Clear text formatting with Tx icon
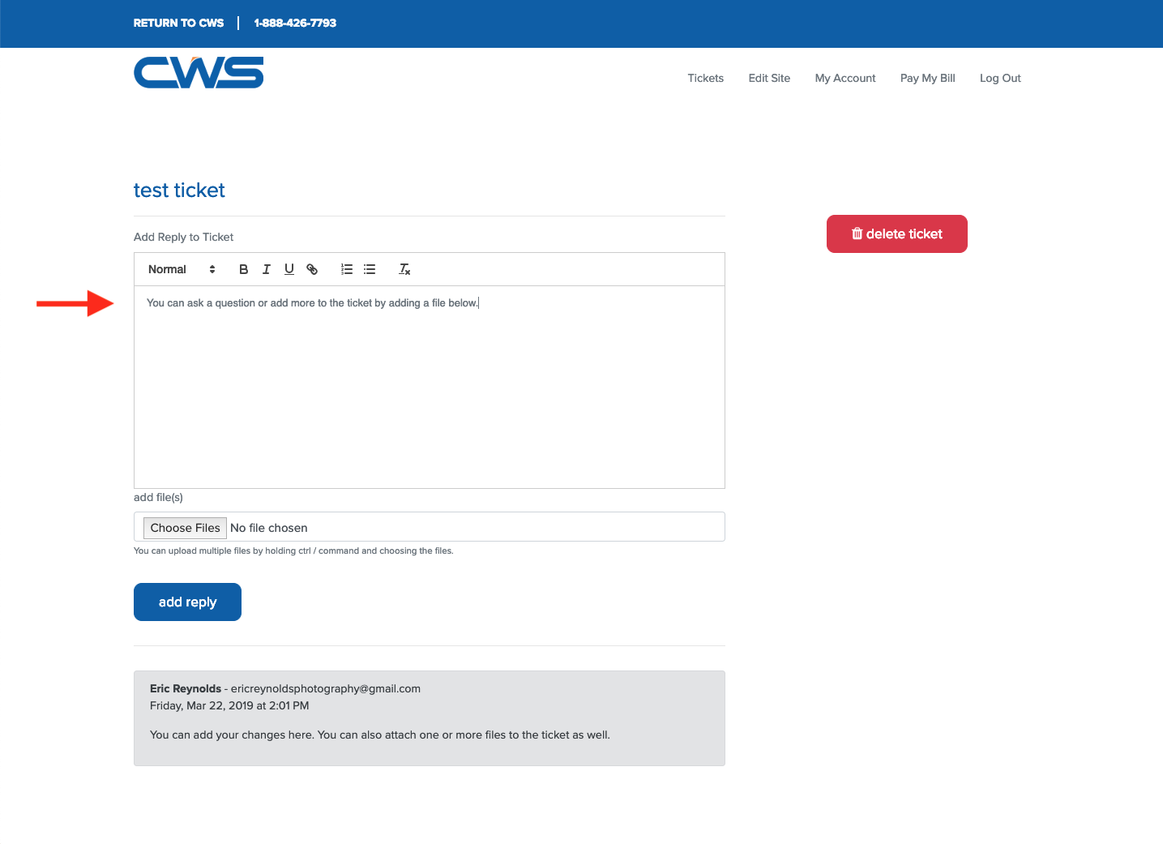The image size is (1163, 844). point(404,269)
